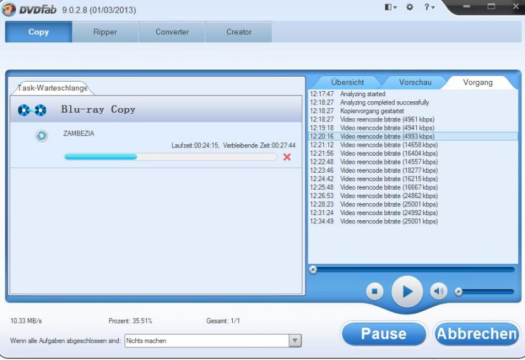The image size is (525, 360).
Task: Select log entry 'Kopiervorgang gestartet'
Action: tap(412, 111)
